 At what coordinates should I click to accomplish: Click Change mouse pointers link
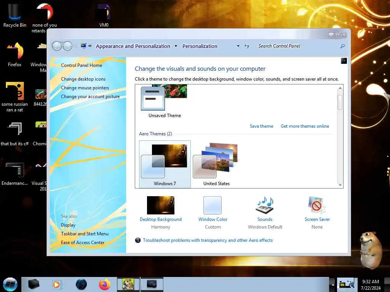[85, 88]
